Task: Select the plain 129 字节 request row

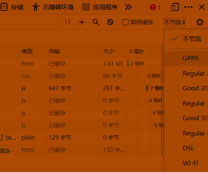Action: pos(81,138)
